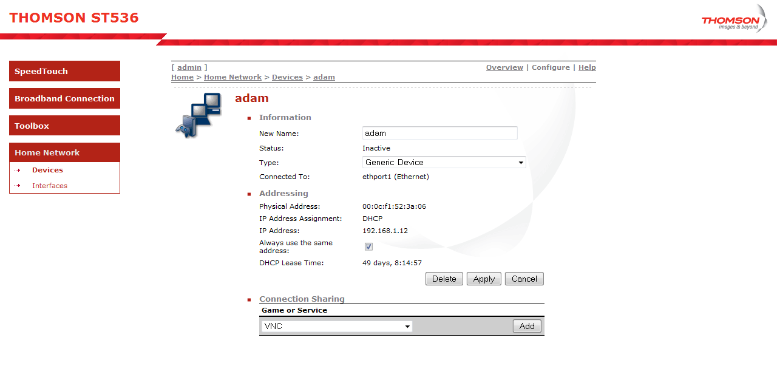Open the Toolbox menu
The height and width of the screenshot is (380, 777).
tap(64, 126)
